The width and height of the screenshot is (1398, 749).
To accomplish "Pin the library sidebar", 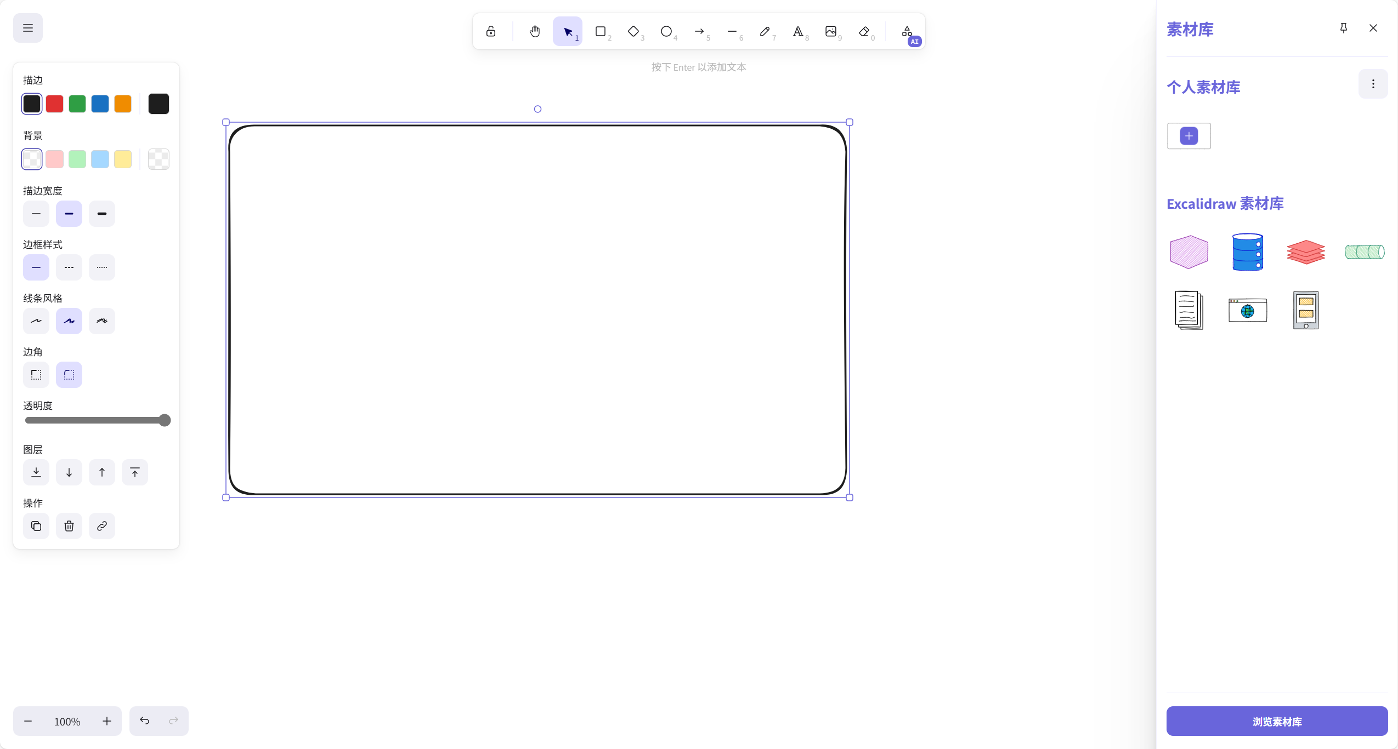I will tap(1344, 28).
